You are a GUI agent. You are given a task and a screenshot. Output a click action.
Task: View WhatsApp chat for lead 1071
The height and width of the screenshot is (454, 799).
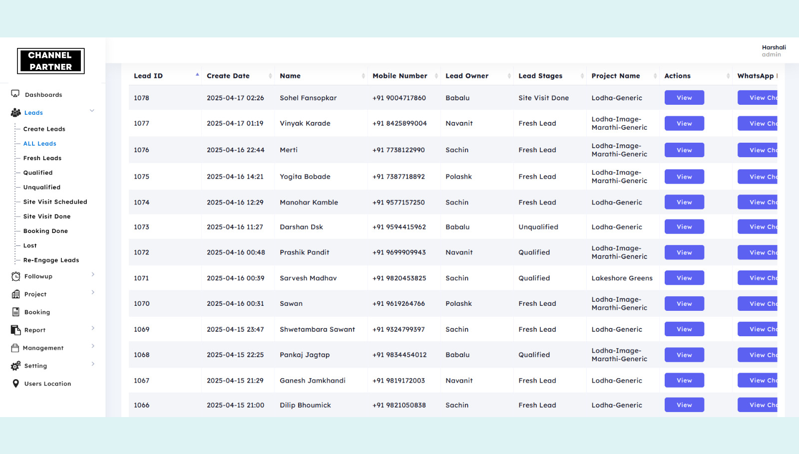(x=758, y=278)
